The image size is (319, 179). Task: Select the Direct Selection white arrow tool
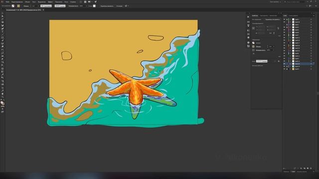(2, 16)
